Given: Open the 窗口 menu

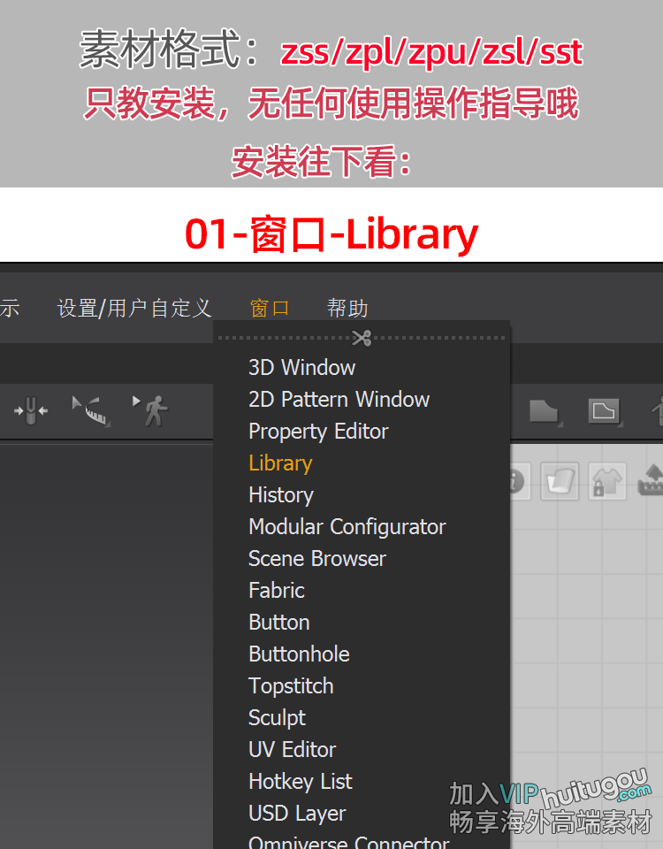Looking at the screenshot, I should (269, 309).
